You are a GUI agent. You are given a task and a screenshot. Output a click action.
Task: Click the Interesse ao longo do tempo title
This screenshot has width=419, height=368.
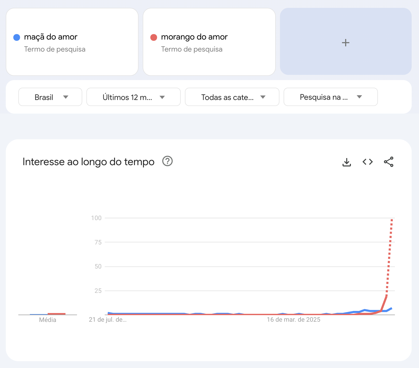[x=89, y=162]
